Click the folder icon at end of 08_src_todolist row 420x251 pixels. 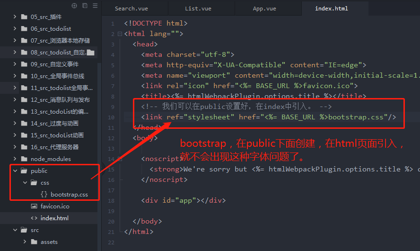click(90, 52)
